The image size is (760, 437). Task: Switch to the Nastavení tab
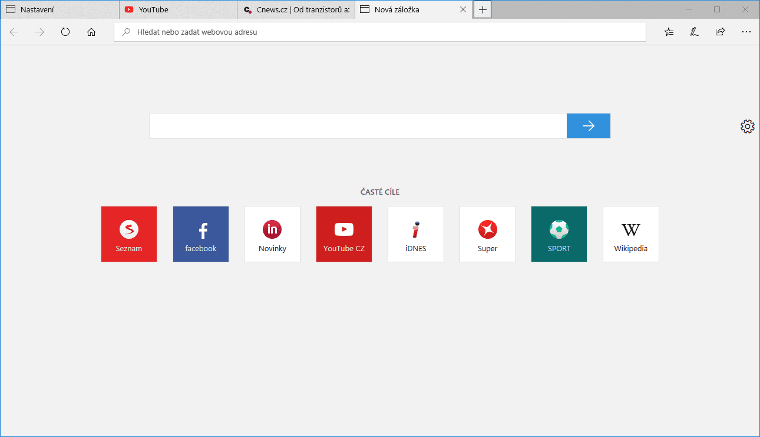click(60, 9)
